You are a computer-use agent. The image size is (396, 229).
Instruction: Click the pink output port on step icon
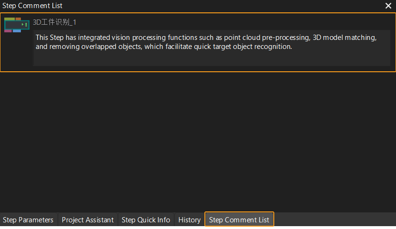8,30
